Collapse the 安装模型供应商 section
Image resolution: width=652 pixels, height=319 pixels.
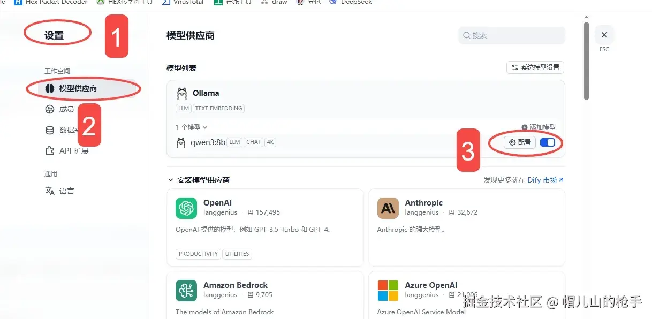point(199,180)
